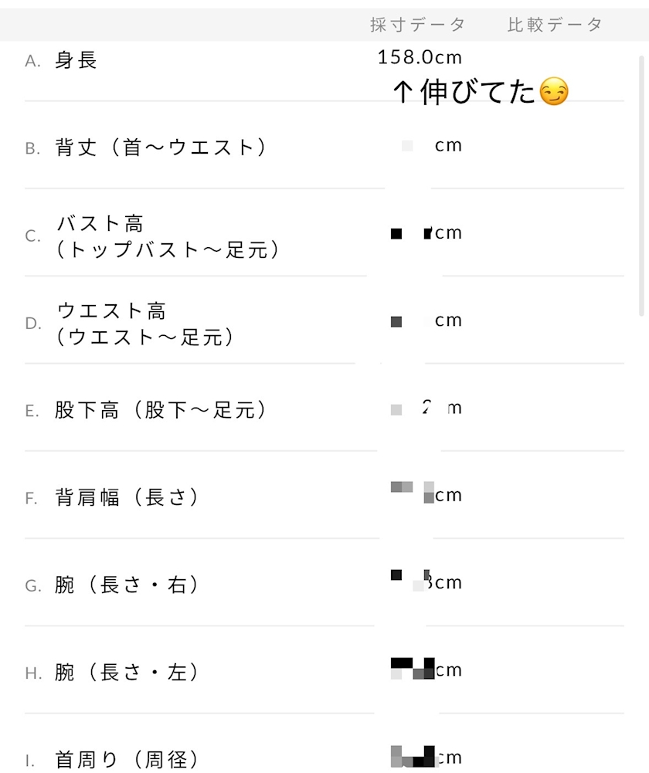Click the ↑伸びてた annotation text

click(x=464, y=93)
